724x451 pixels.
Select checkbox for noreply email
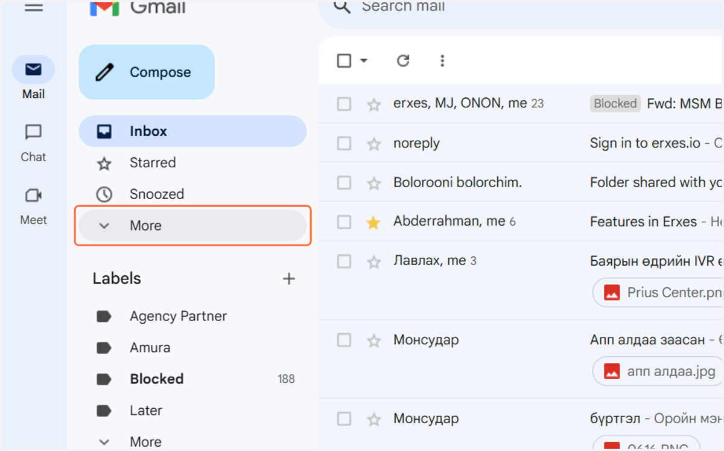(344, 143)
